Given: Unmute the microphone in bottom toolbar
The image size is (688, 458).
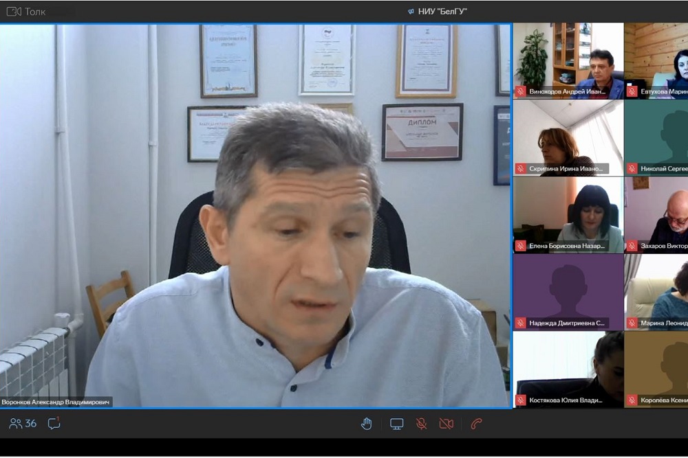Looking at the screenshot, I should (421, 424).
